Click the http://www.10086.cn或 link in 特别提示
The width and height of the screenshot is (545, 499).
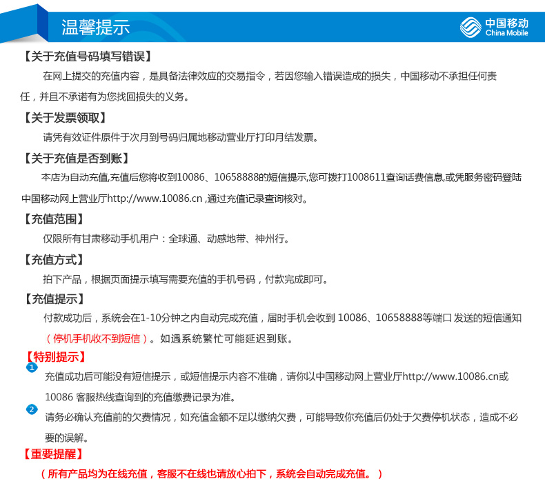pyautogui.click(x=455, y=376)
